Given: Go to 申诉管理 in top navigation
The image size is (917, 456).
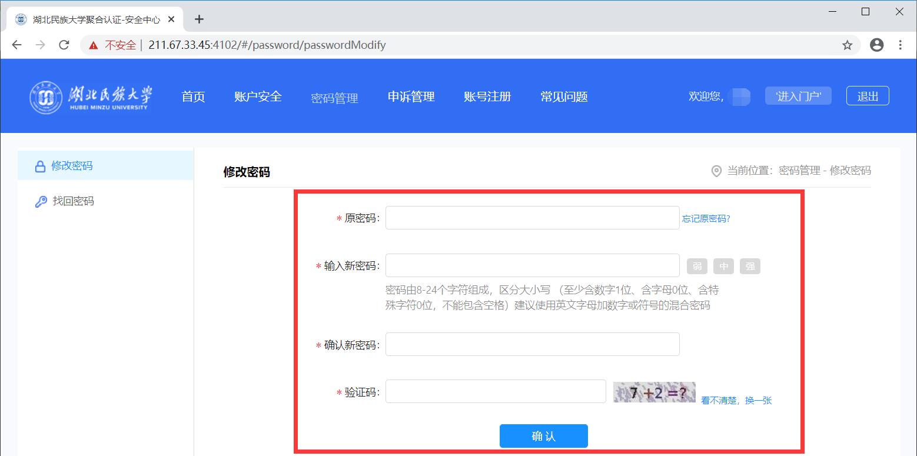Looking at the screenshot, I should pyautogui.click(x=411, y=96).
